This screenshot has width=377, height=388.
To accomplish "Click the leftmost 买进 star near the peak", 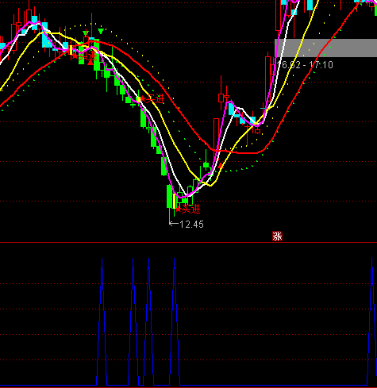I will tap(75, 56).
